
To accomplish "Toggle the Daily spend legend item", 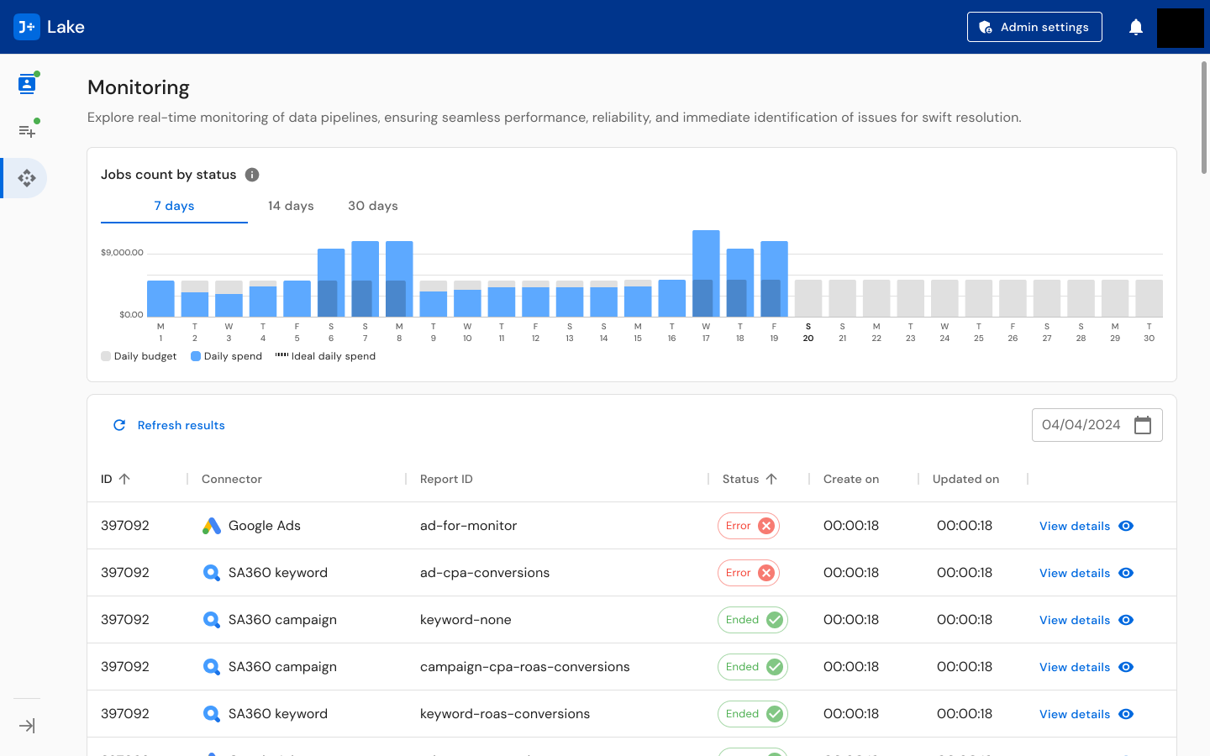I will point(225,355).
